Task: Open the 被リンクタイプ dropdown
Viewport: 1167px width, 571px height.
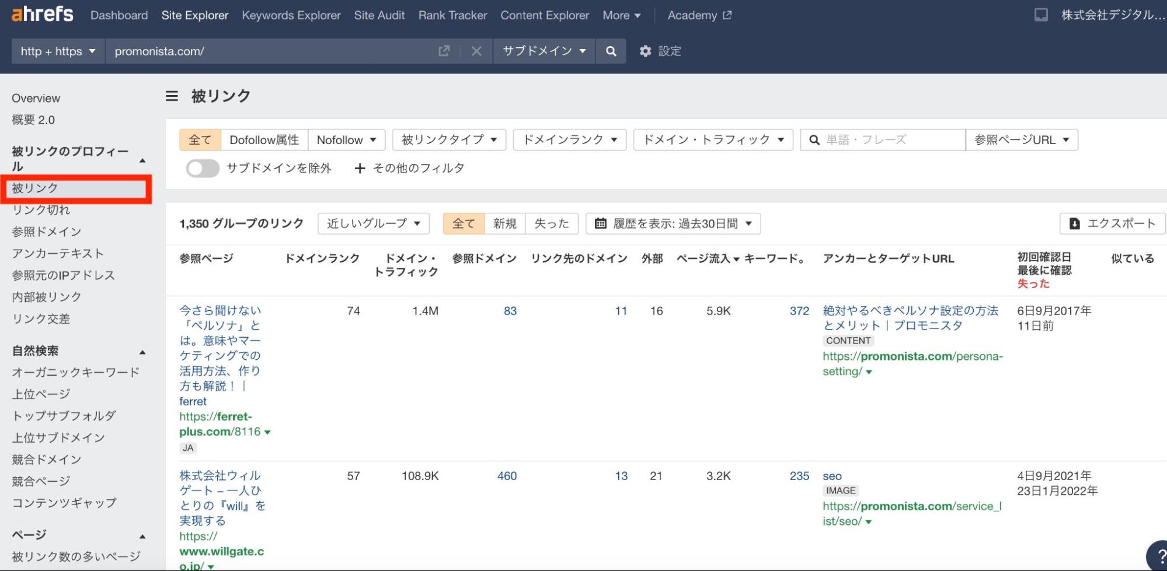Action: (x=449, y=140)
